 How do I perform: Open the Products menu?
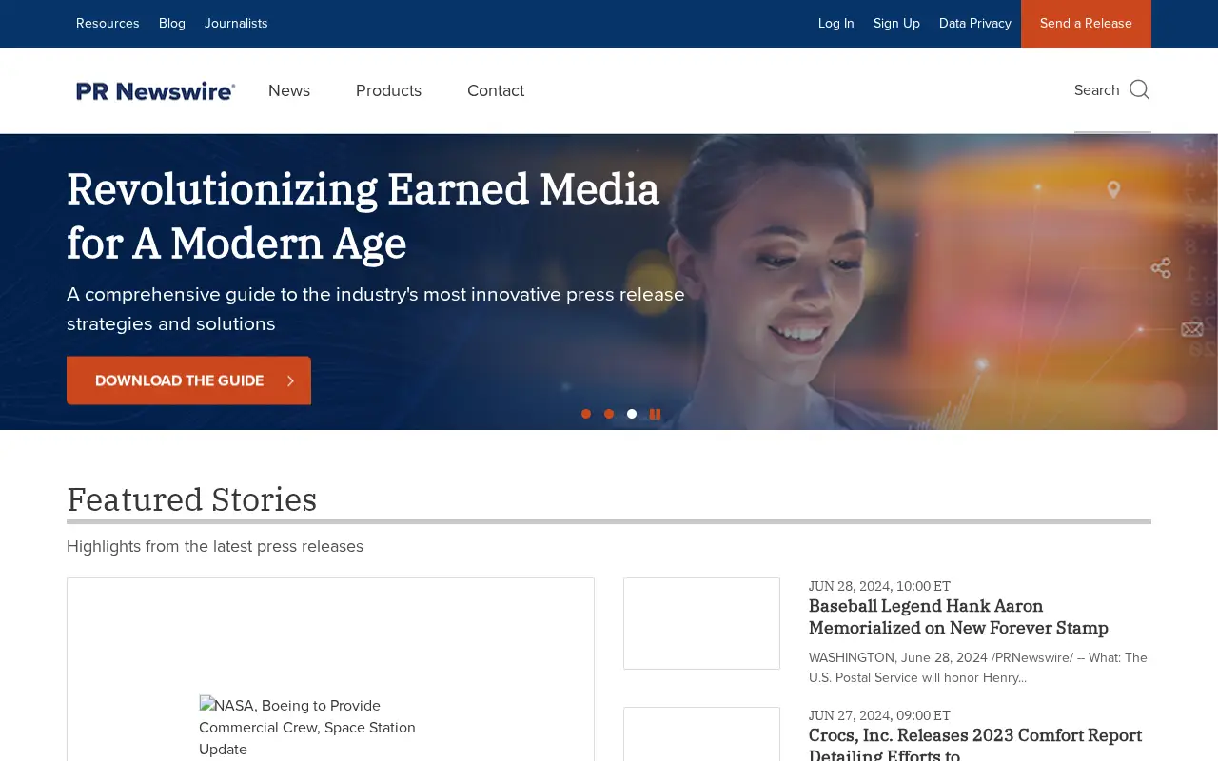tap(388, 90)
